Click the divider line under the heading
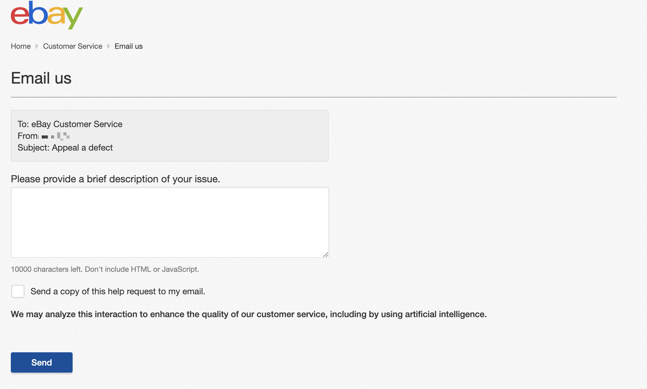 coord(314,97)
